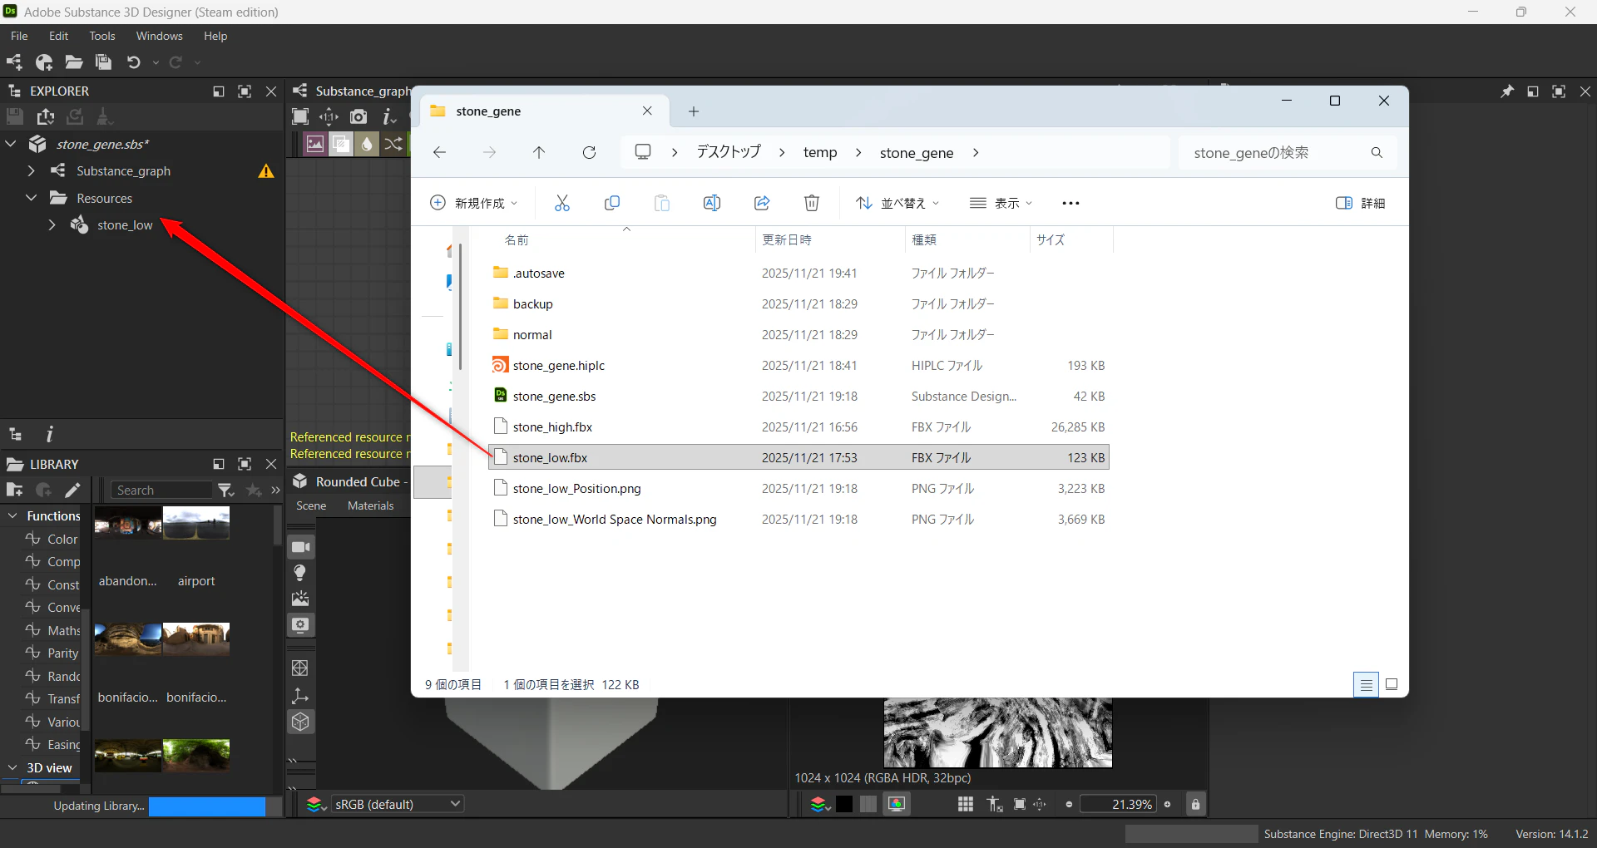Image resolution: width=1597 pixels, height=848 pixels.
Task: Expand the Substance_graph tree item
Action: point(32,171)
